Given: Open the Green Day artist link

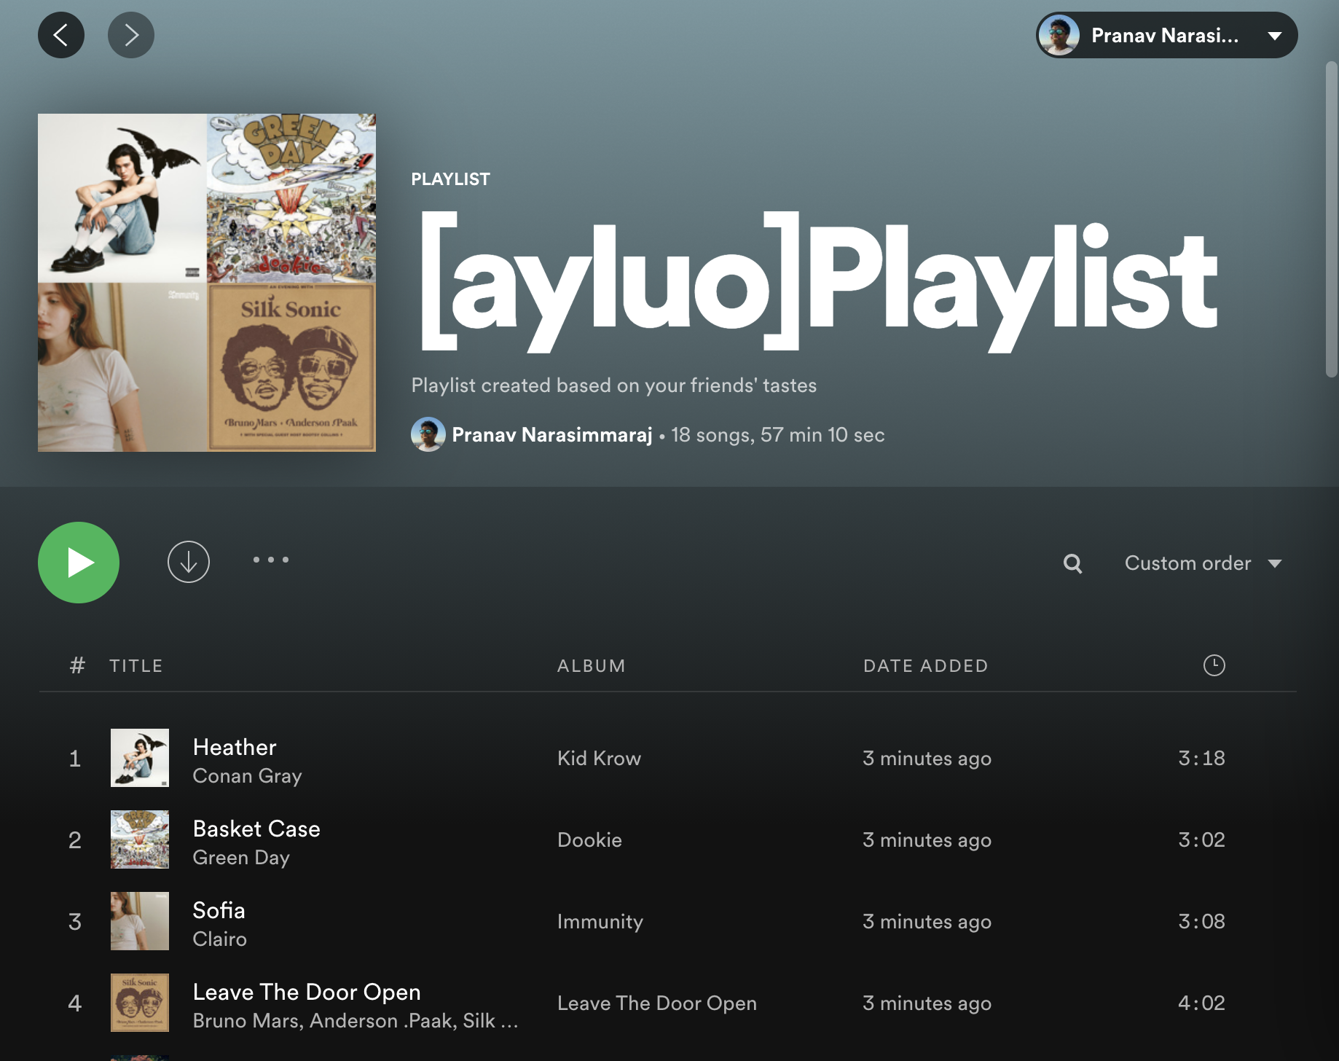Looking at the screenshot, I should click(241, 858).
